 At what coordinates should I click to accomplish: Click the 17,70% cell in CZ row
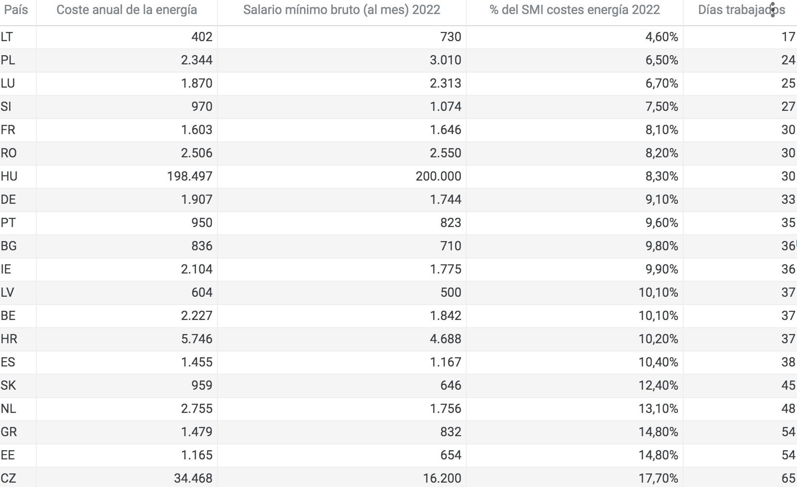(658, 478)
